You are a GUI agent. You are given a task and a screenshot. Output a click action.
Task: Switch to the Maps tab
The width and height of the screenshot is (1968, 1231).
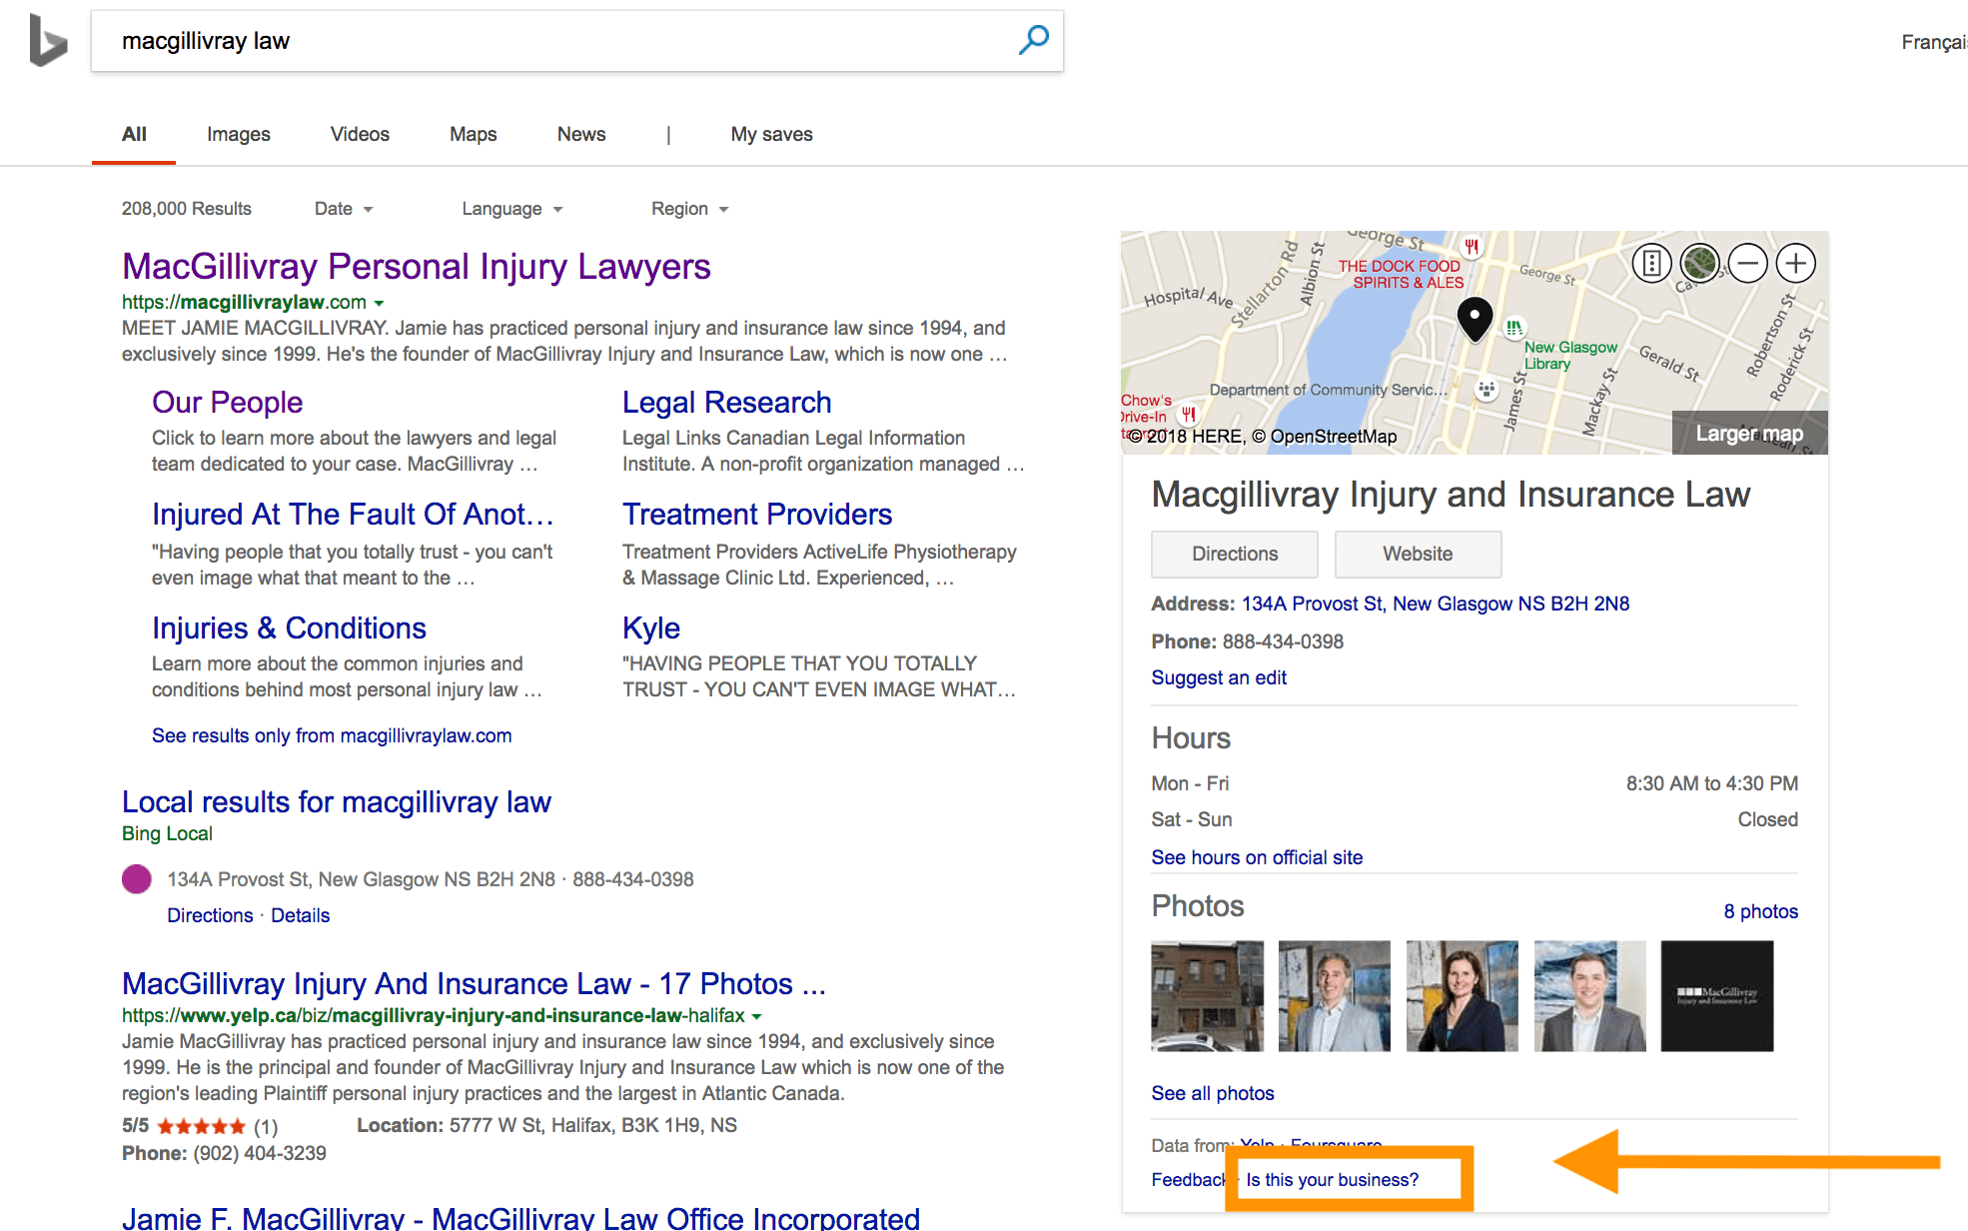(x=474, y=134)
